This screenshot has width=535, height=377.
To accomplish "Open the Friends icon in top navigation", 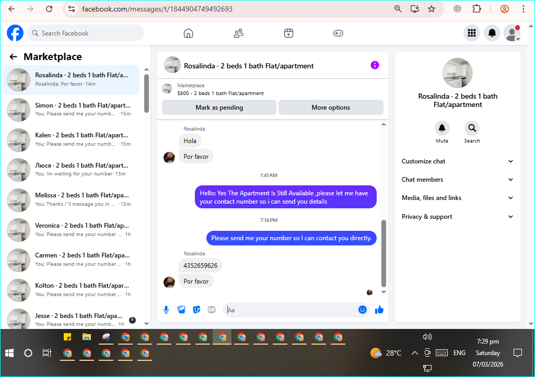I will [238, 33].
